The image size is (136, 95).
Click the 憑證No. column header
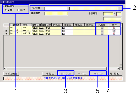90,25
